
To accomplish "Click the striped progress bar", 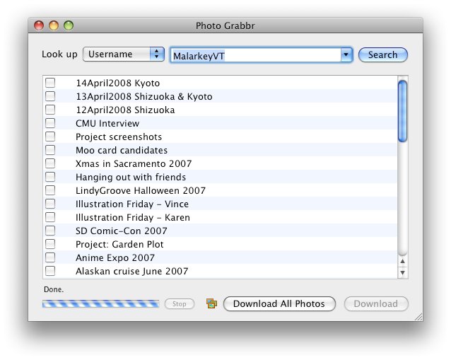I will click(x=100, y=304).
